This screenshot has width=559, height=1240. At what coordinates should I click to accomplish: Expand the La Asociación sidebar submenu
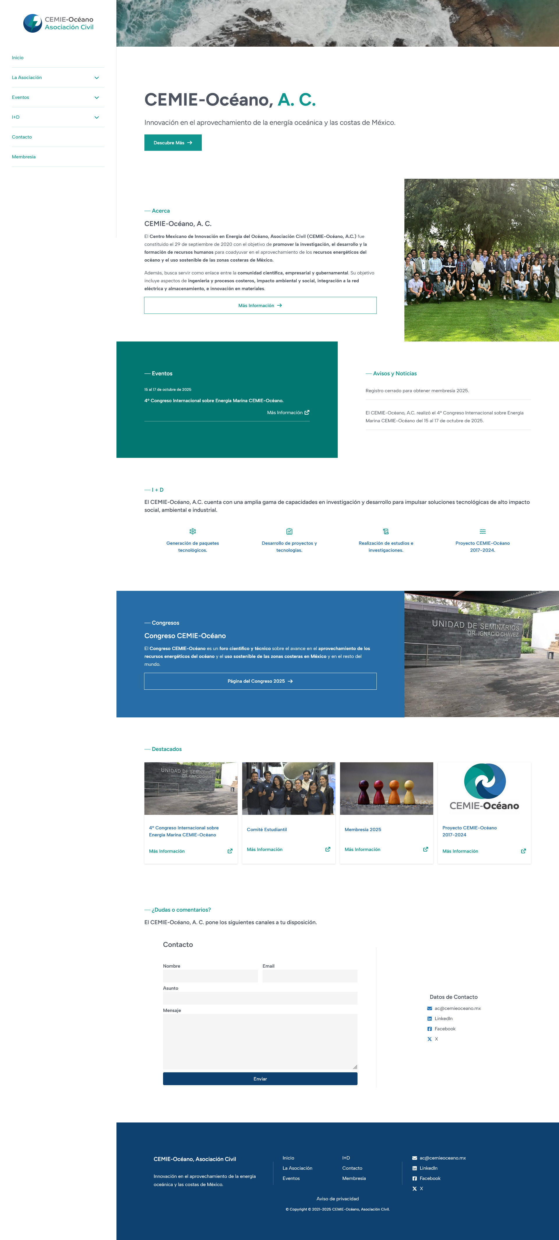point(97,78)
